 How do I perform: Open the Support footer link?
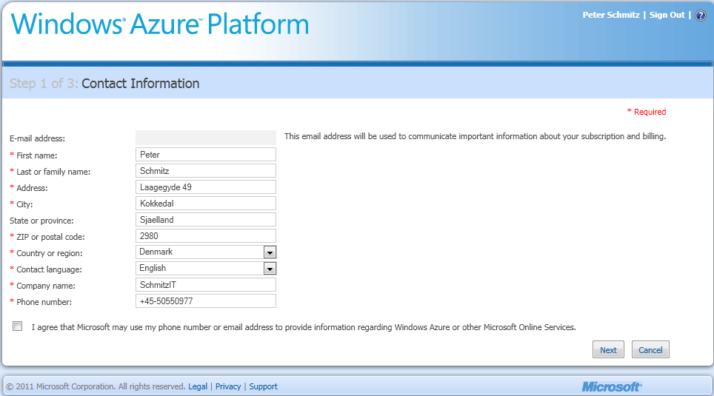point(263,386)
